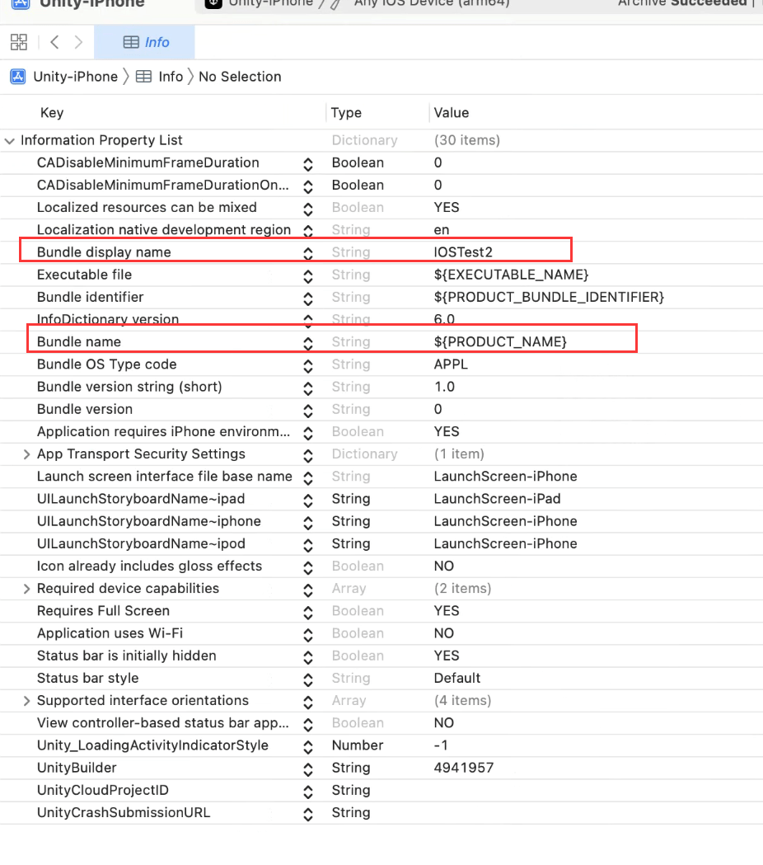Viewport: 763px width, 865px height.
Task: Click the Key column header
Action: click(x=52, y=112)
